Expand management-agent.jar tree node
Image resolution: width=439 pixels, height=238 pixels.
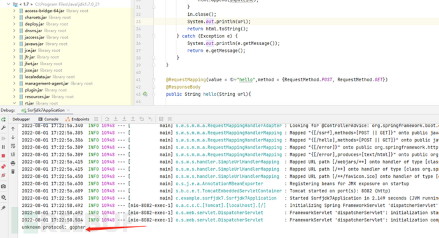coord(14,84)
